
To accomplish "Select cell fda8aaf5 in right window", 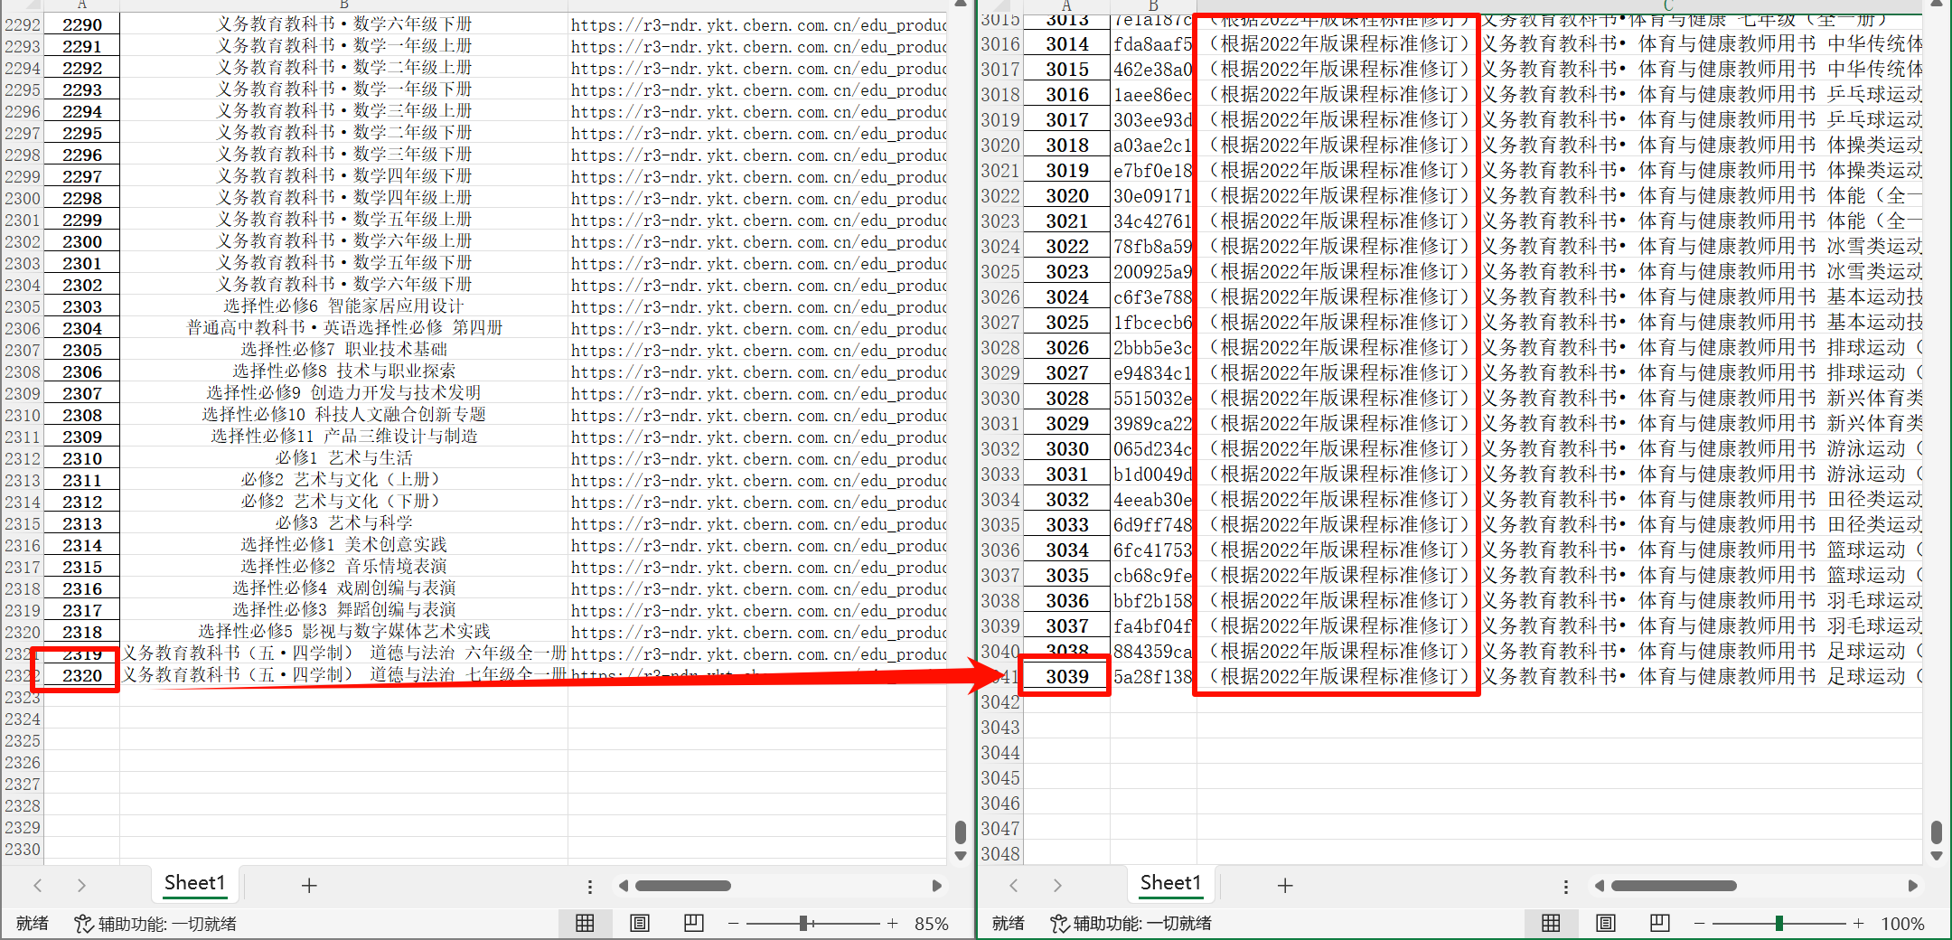I will coord(1153,44).
